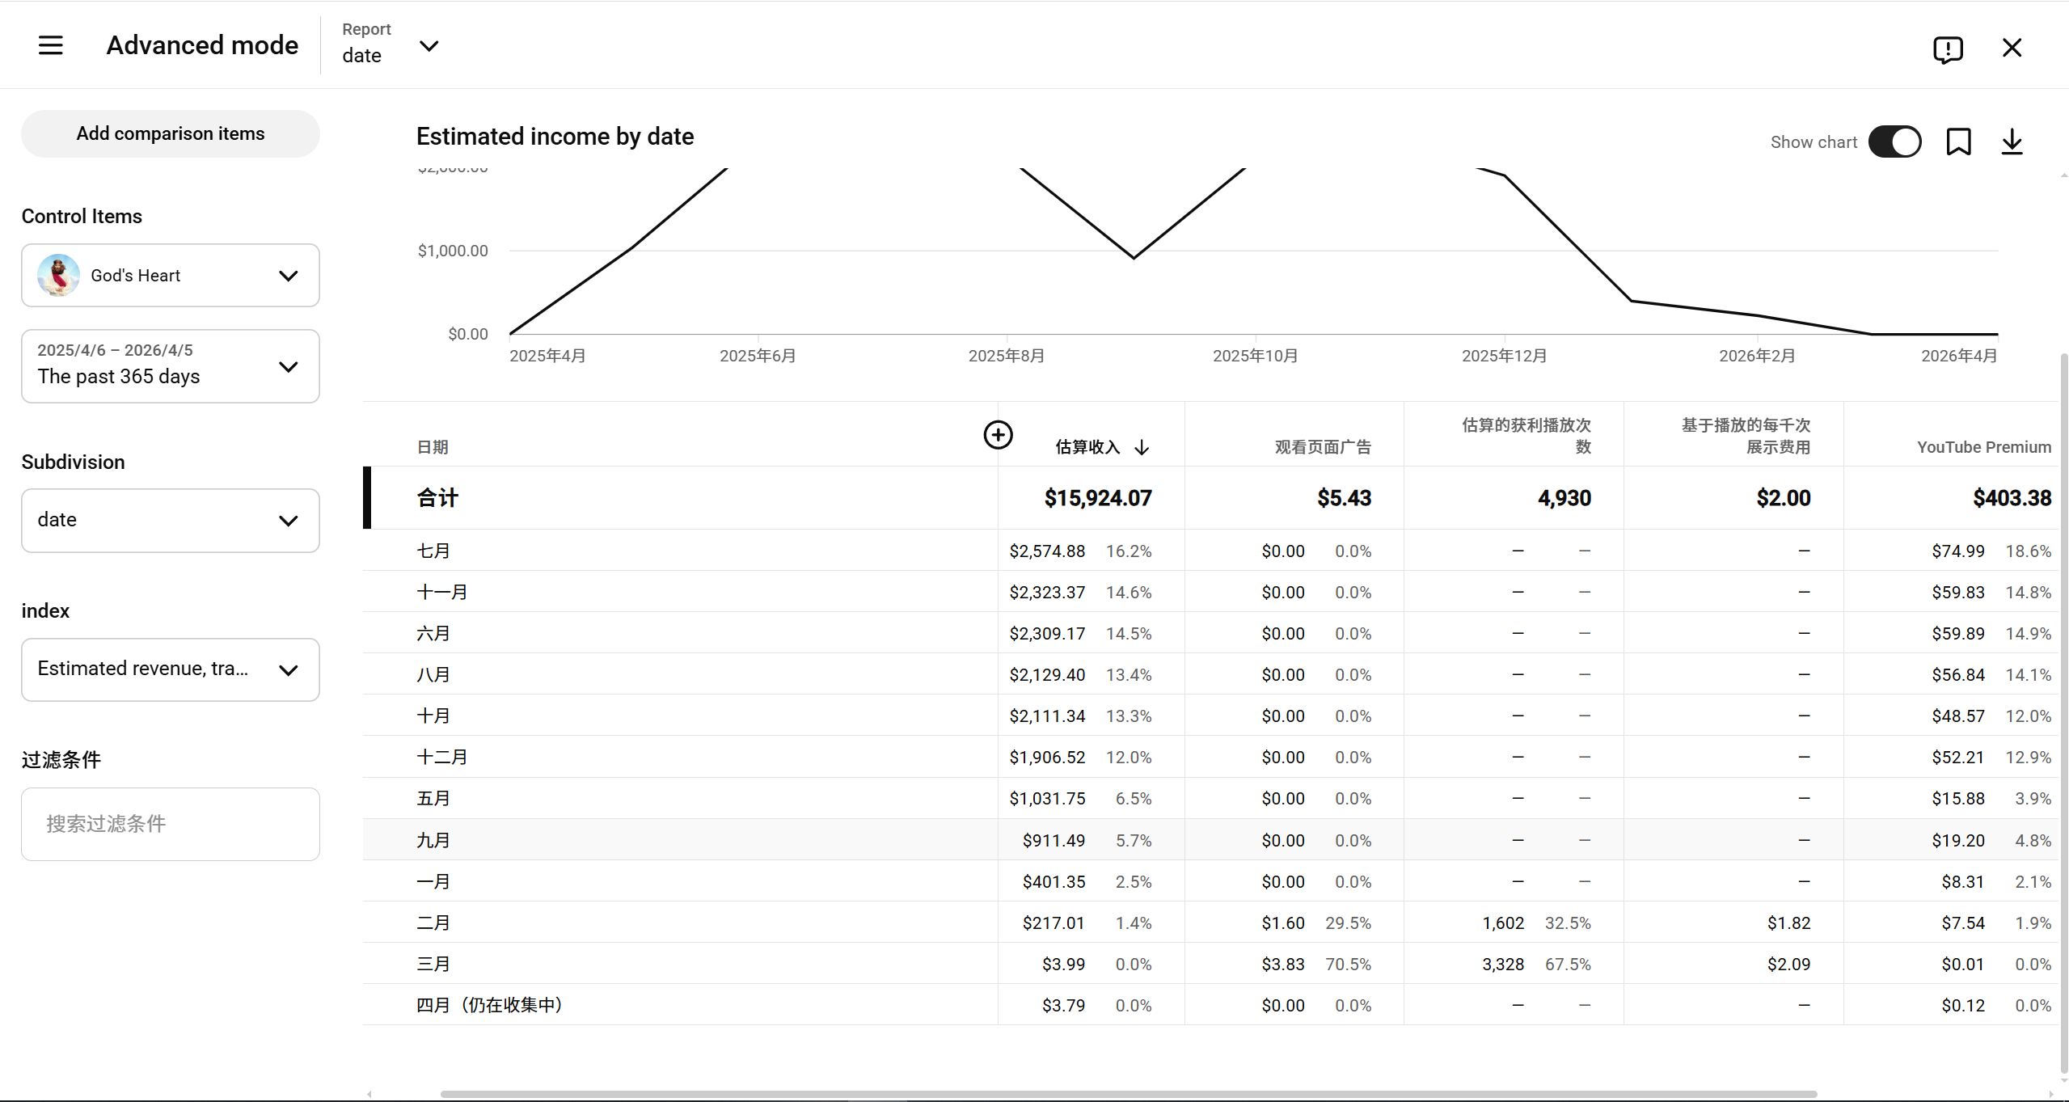
Task: Download the report using the export icon
Action: (x=2012, y=142)
